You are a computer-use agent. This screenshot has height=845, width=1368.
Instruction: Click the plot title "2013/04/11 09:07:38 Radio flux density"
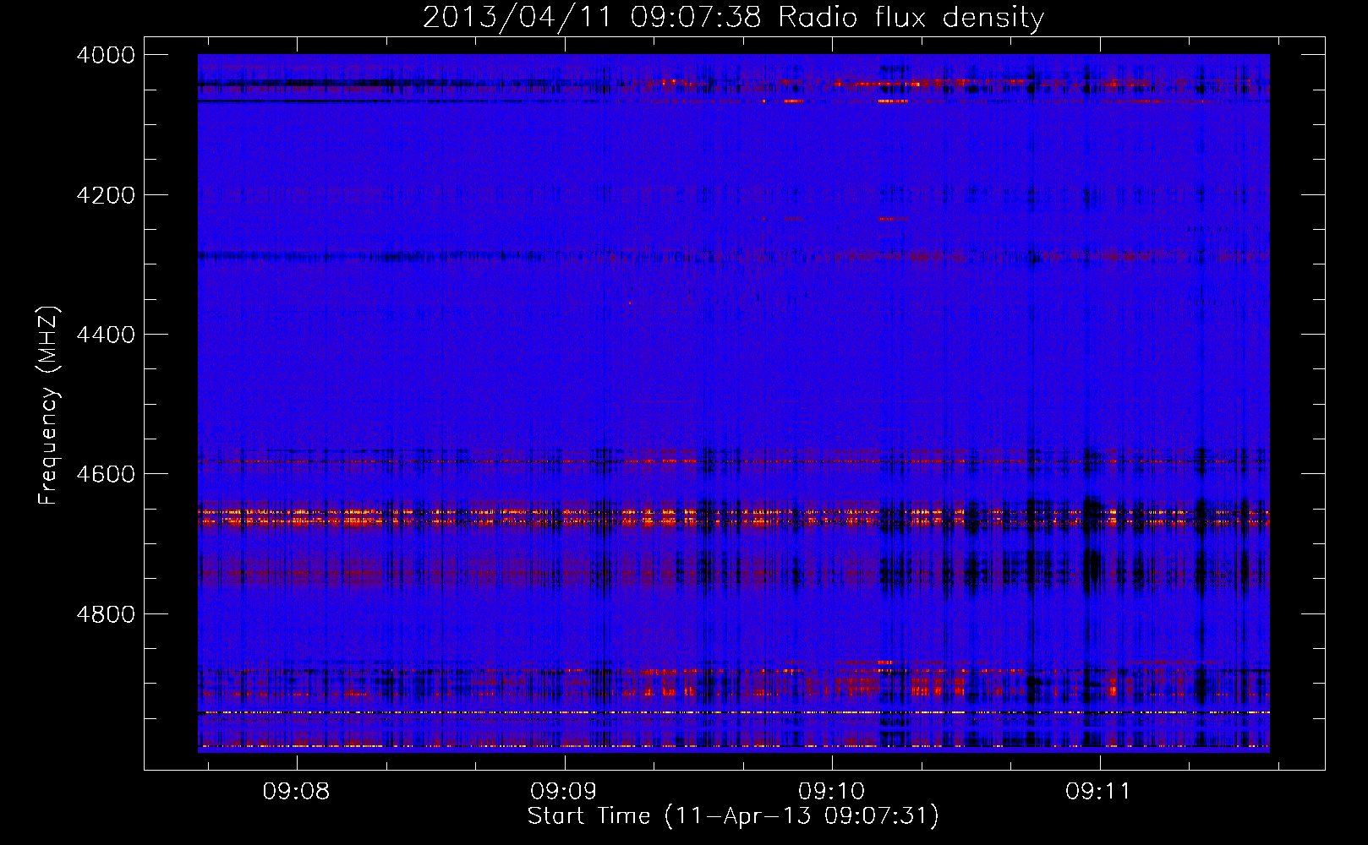click(733, 17)
